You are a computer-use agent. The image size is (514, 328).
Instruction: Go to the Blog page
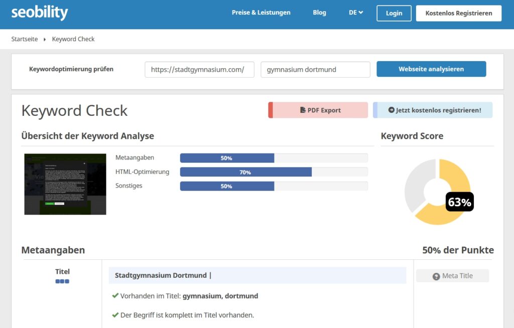pyautogui.click(x=319, y=13)
